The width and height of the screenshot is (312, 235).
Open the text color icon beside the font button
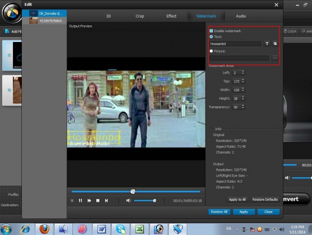[275, 44]
